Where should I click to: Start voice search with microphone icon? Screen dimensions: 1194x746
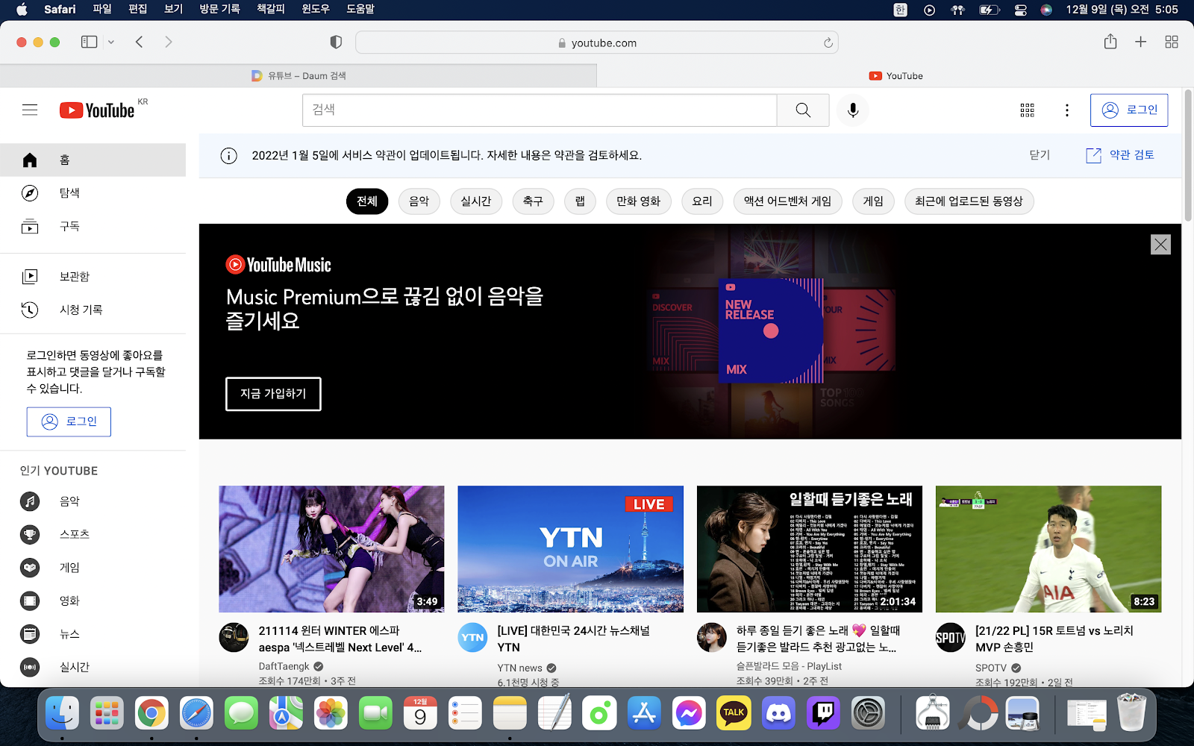853,110
